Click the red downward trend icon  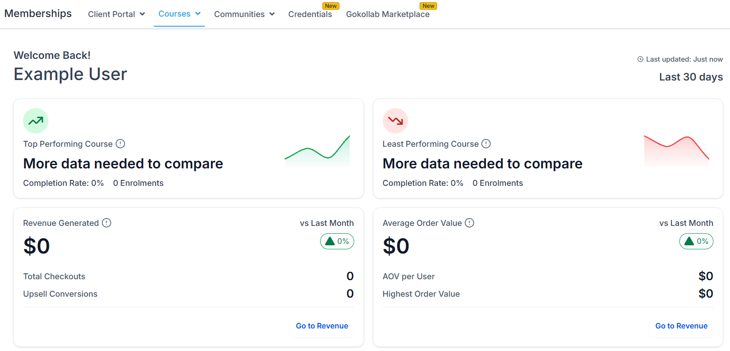click(x=395, y=121)
